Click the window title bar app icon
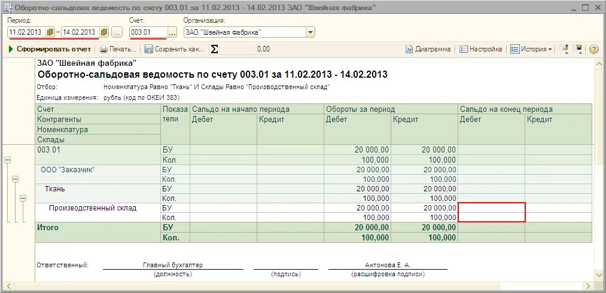This screenshot has height=293, width=606. click(8, 8)
